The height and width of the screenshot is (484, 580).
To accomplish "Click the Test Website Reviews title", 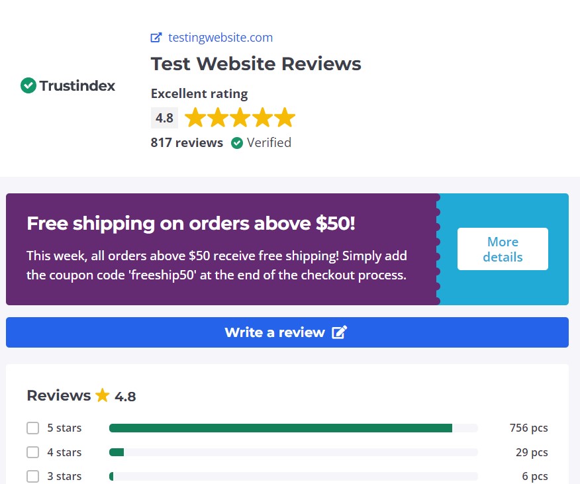I will (256, 64).
